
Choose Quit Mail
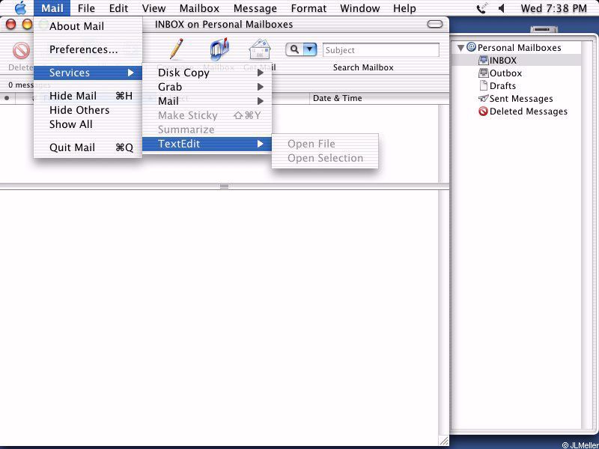(x=88, y=147)
